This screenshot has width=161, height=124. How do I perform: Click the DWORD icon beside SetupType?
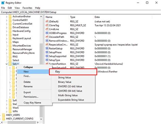pos(47,60)
